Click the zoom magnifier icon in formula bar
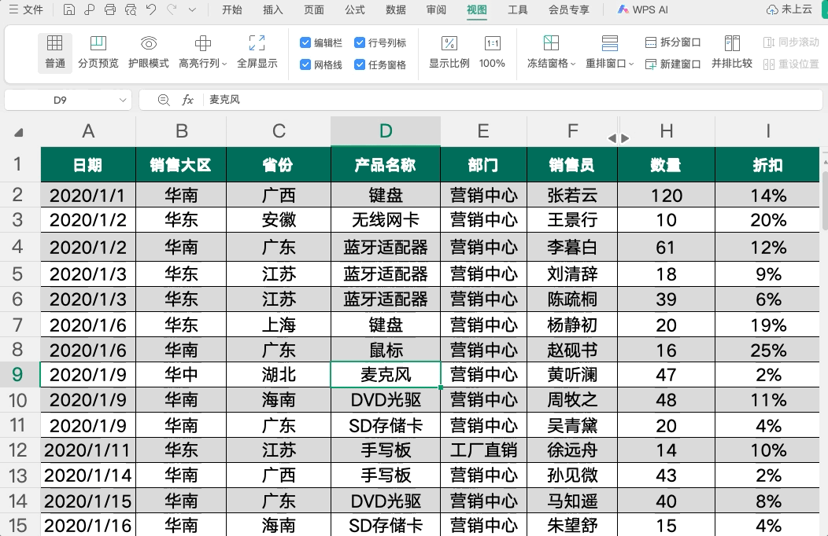 click(164, 100)
